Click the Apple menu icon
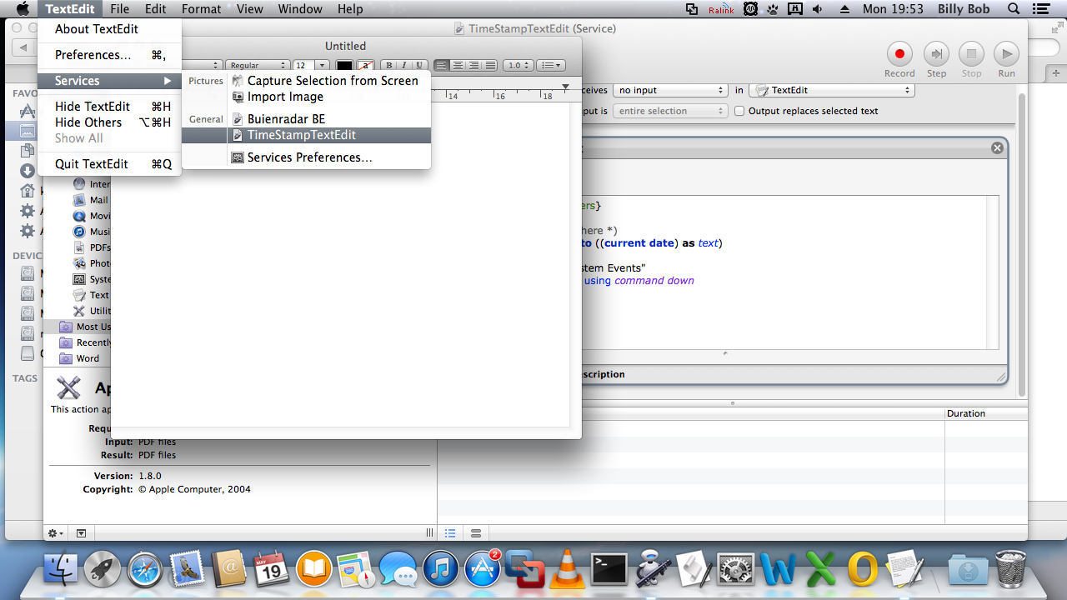The width and height of the screenshot is (1067, 600). pos(23,9)
